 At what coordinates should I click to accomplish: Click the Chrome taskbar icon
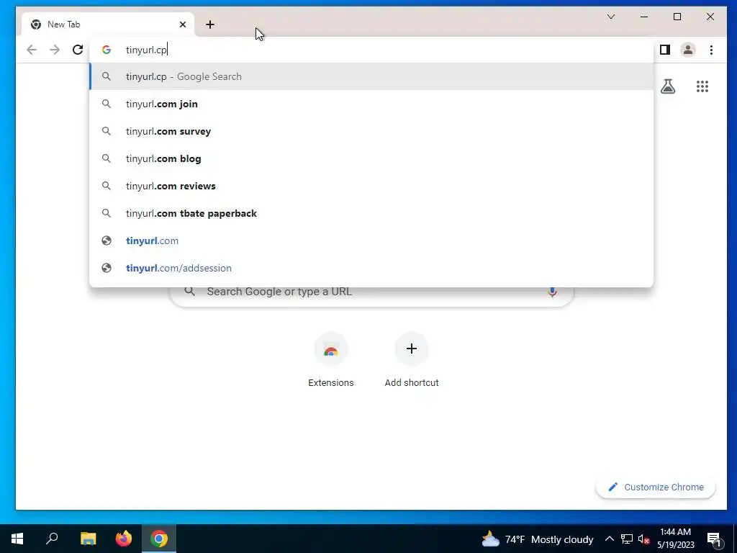[159, 539]
